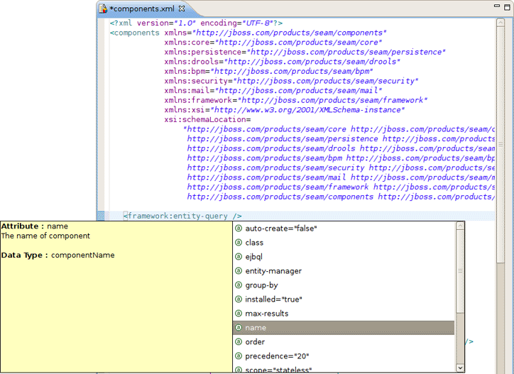
Task: Click the attribute icon beside entity-manager
Action: (239, 271)
